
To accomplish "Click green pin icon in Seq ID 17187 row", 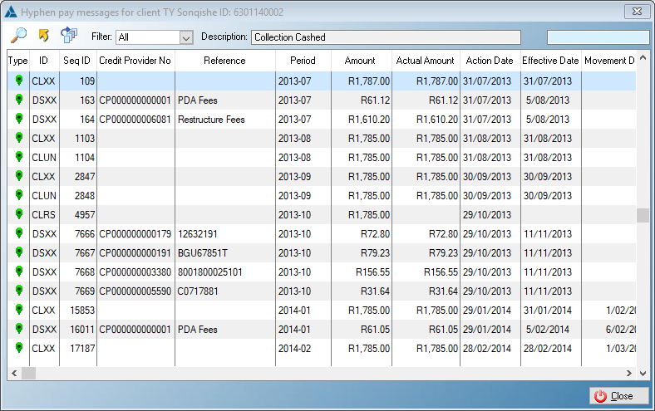I will pos(18,349).
